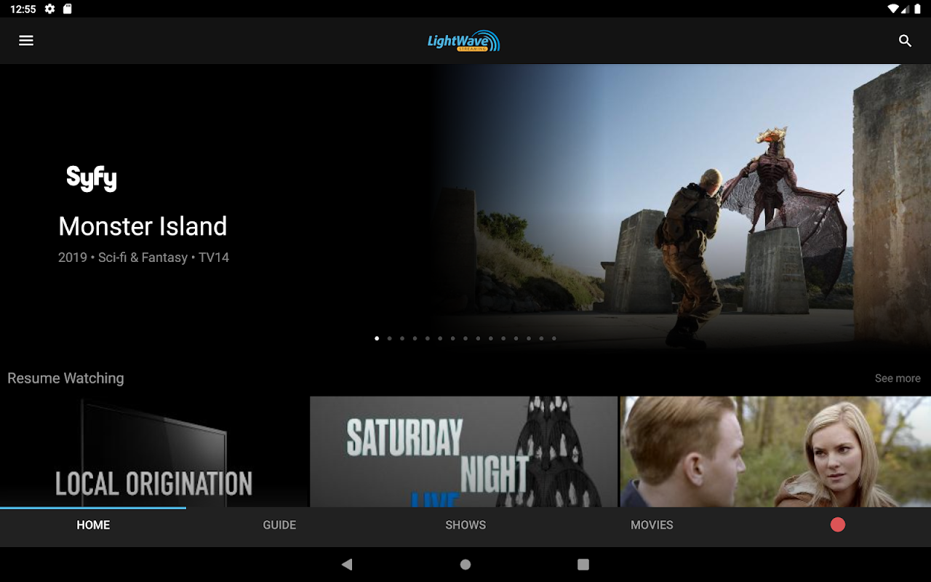Tap Android recent apps square button
This screenshot has width=931, height=582.
[583, 564]
